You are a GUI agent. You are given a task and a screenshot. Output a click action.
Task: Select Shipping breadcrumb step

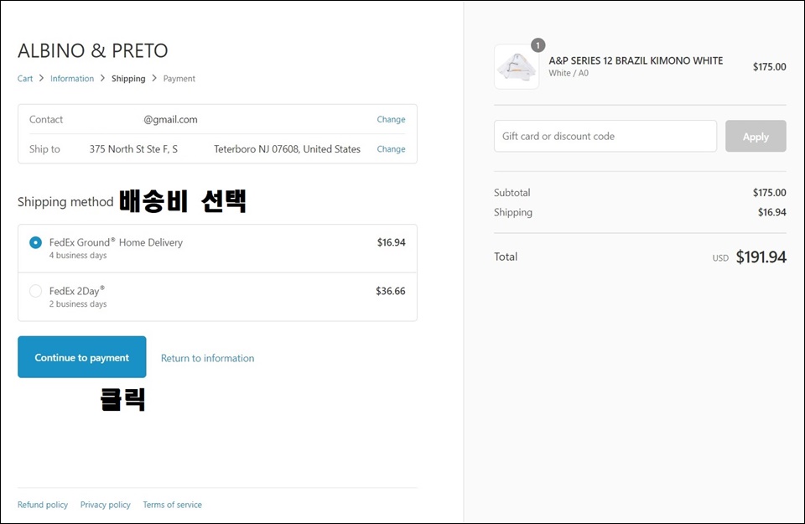(x=128, y=79)
